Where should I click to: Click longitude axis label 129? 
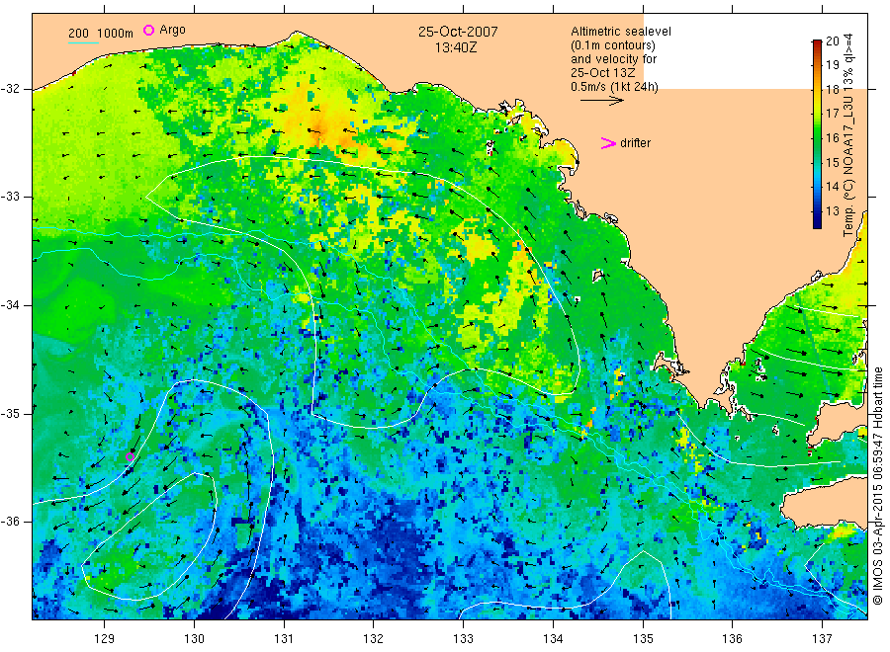pos(105,639)
